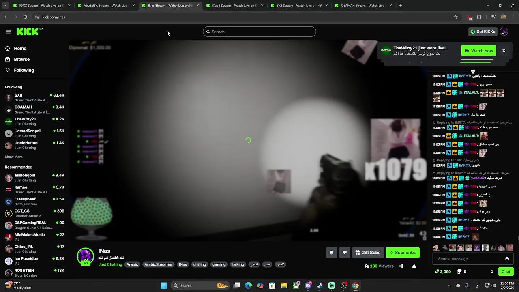519x292 pixels.
Task: Reload the page
Action: 25,17
